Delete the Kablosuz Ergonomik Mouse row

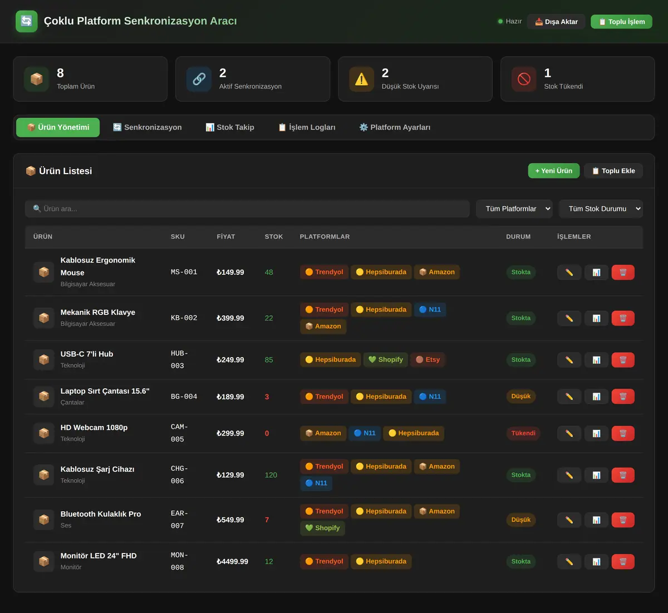coord(623,272)
